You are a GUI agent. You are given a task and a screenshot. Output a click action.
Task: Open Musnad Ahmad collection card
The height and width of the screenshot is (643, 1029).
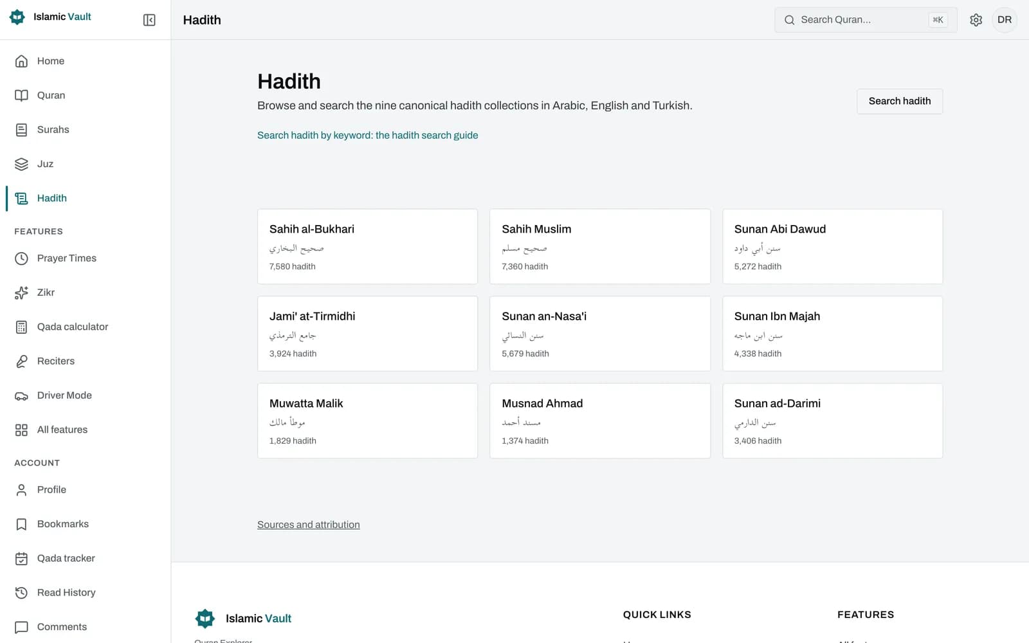point(600,421)
